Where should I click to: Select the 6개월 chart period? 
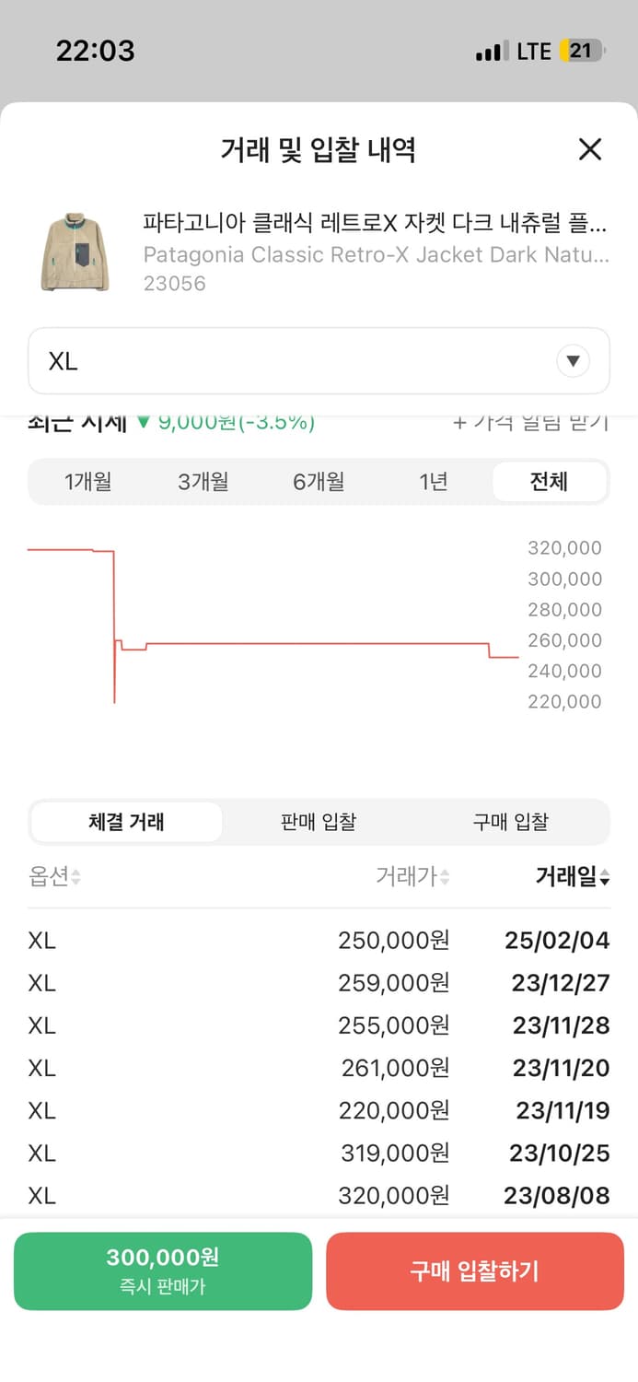pyautogui.click(x=318, y=481)
